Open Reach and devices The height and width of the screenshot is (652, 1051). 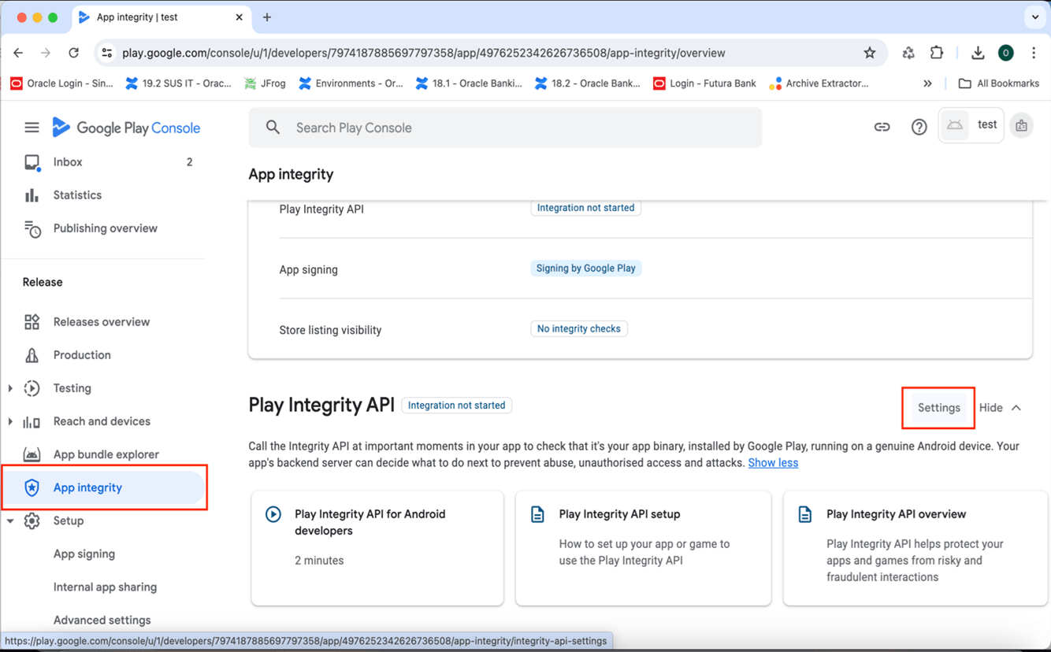pos(102,421)
